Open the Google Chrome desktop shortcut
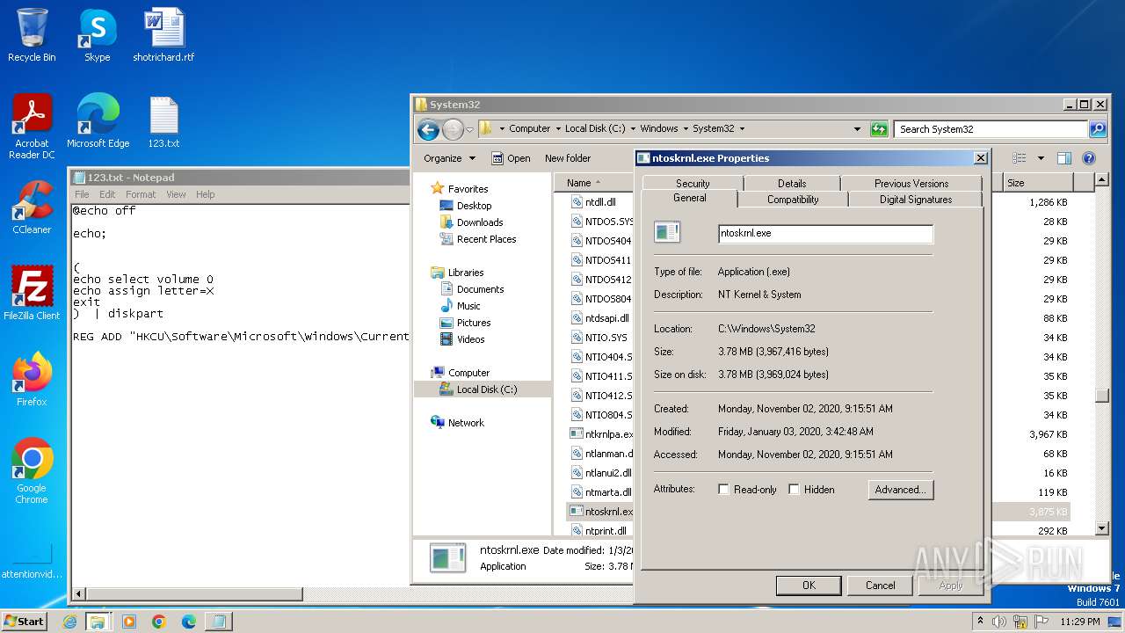Viewport: 1125px width, 633px height. click(x=32, y=471)
